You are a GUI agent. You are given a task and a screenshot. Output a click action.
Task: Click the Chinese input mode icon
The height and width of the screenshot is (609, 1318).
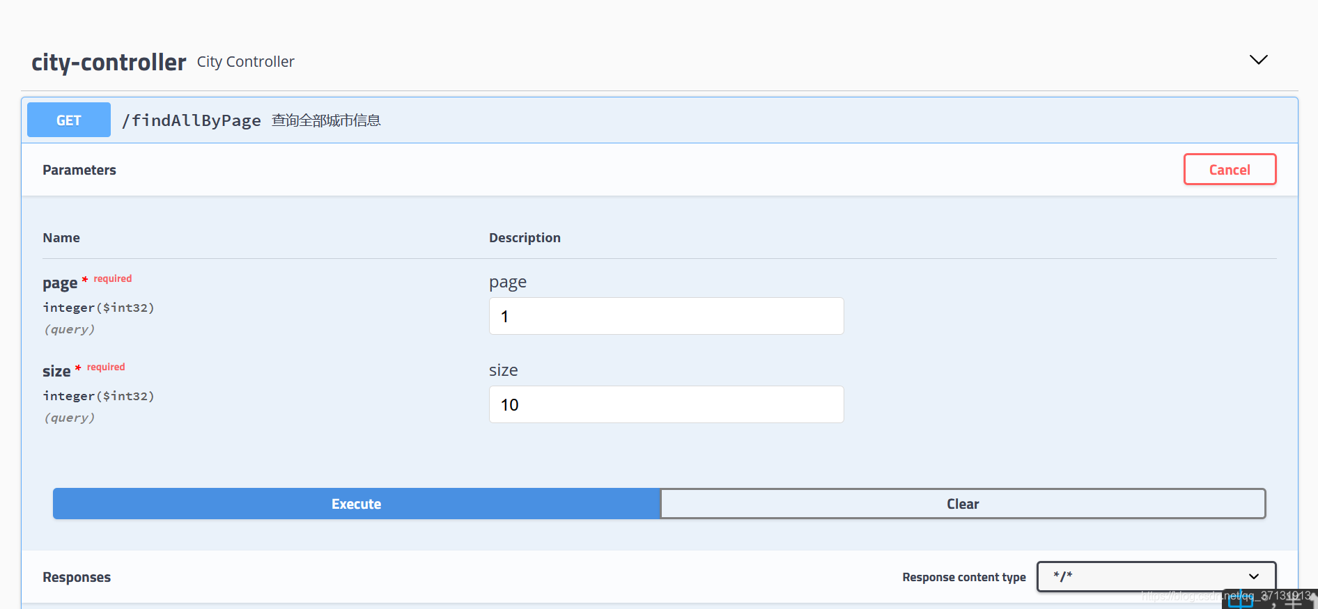tap(1240, 601)
